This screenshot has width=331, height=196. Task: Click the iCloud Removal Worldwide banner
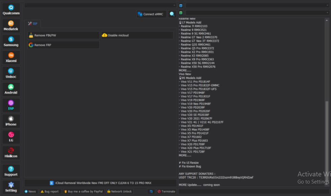point(100,183)
